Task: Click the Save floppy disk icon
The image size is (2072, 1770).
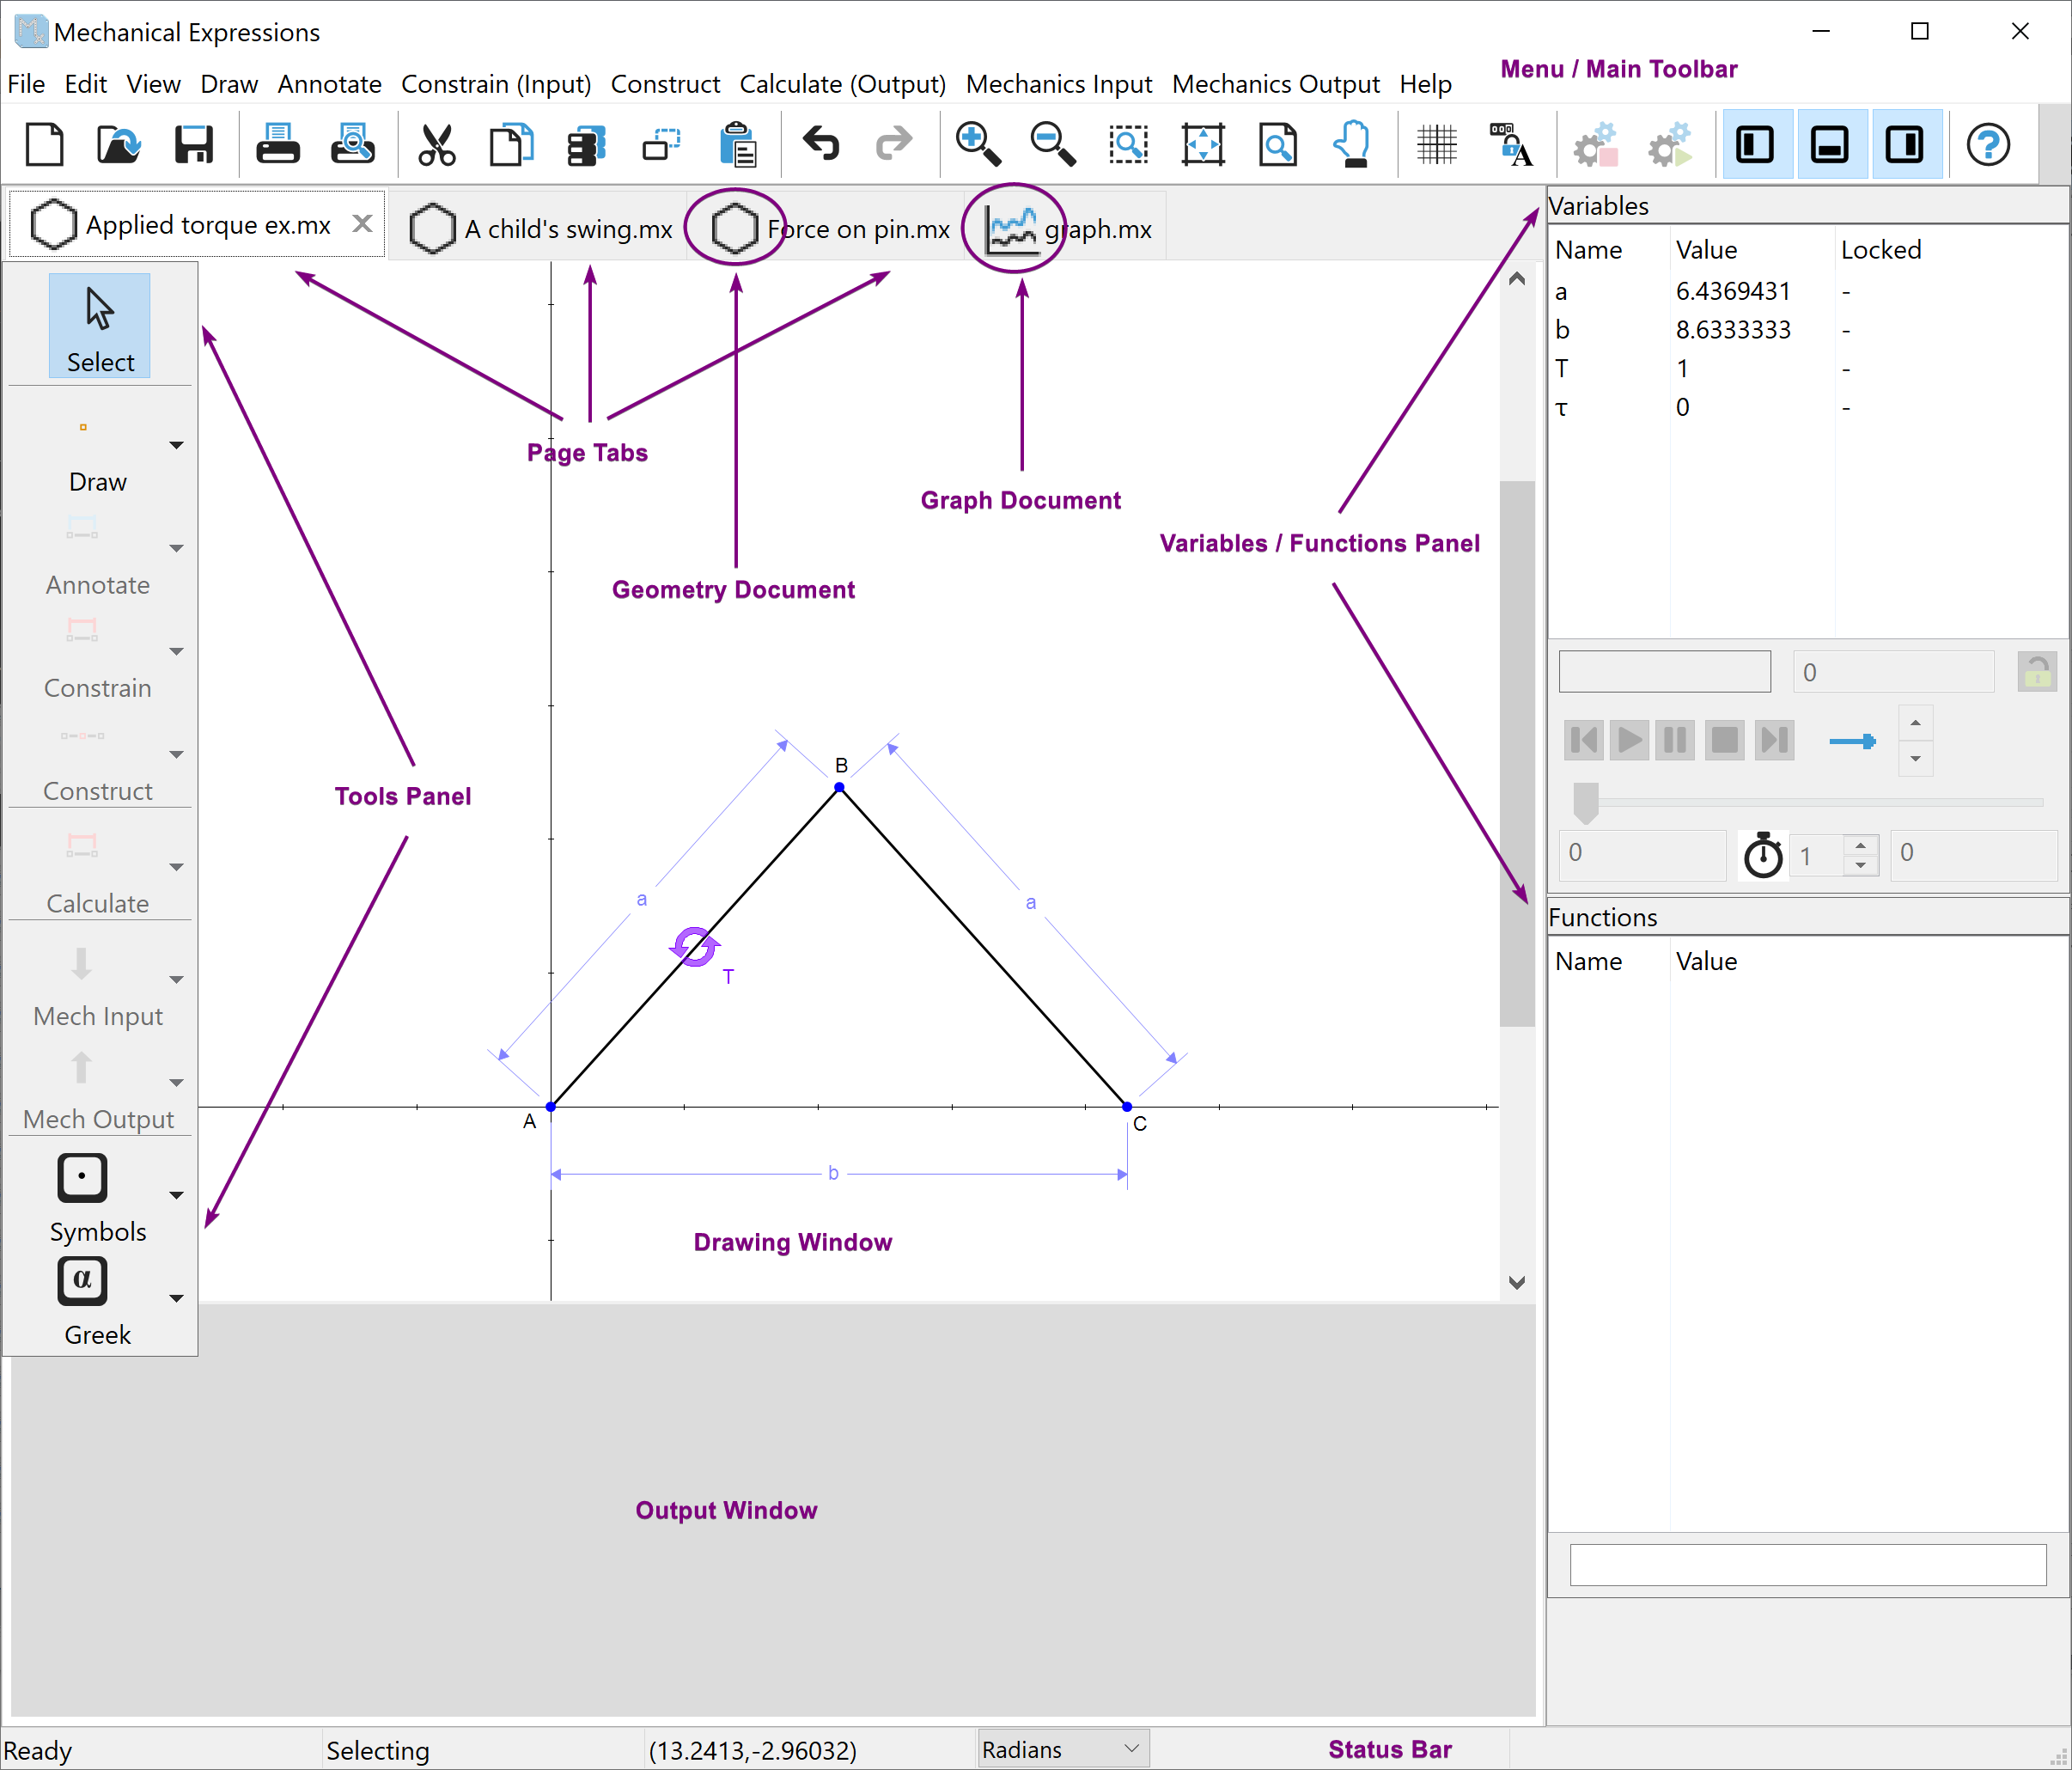Action: coord(193,145)
